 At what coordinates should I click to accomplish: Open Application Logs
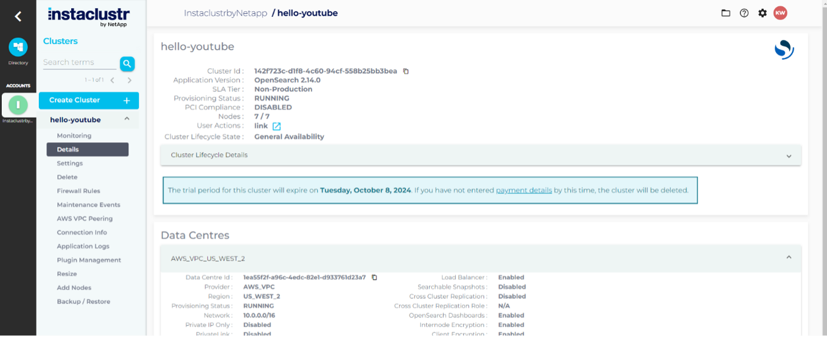click(x=83, y=246)
